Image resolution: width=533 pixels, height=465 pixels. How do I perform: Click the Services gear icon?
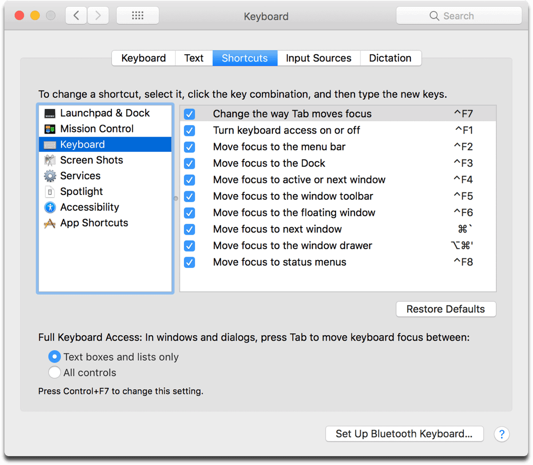(x=50, y=176)
